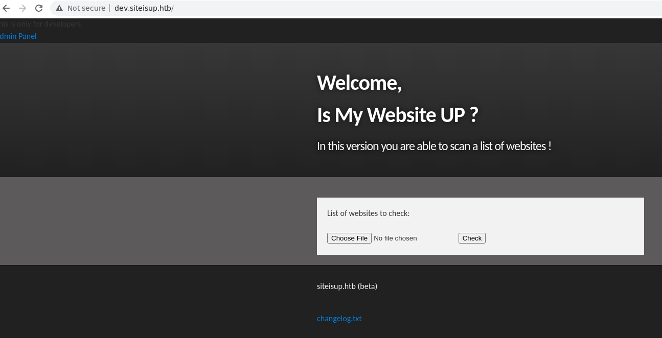Click empty area of the address bar
The width and height of the screenshot is (662, 338).
pyautogui.click(x=409, y=8)
